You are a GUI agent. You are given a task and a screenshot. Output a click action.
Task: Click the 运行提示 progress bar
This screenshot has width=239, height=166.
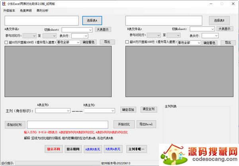(58, 163)
